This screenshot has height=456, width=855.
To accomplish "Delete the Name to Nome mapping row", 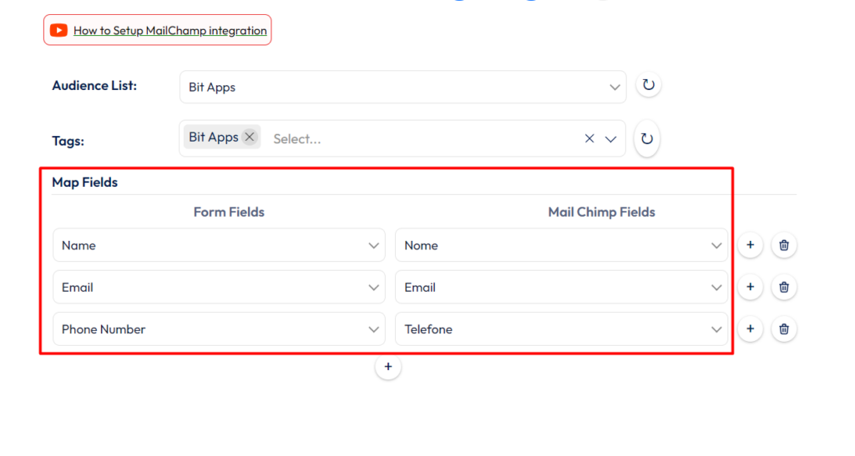I will [784, 245].
